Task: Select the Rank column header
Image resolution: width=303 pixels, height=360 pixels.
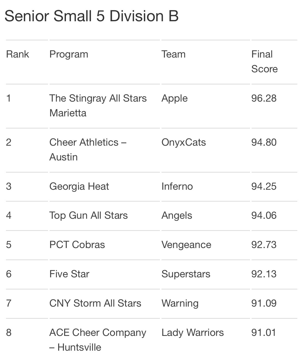Action: 17,54
